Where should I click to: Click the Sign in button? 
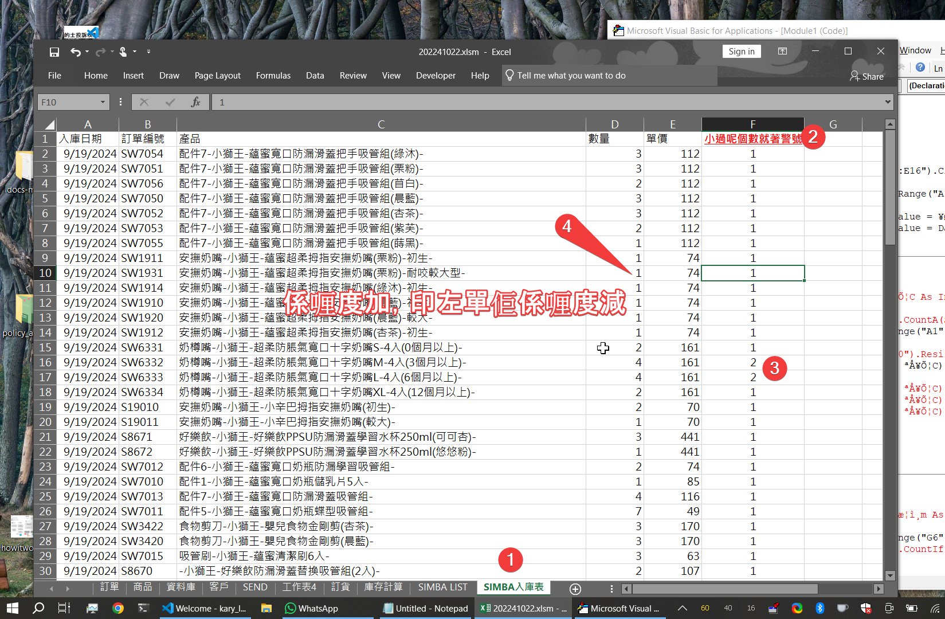coord(741,52)
